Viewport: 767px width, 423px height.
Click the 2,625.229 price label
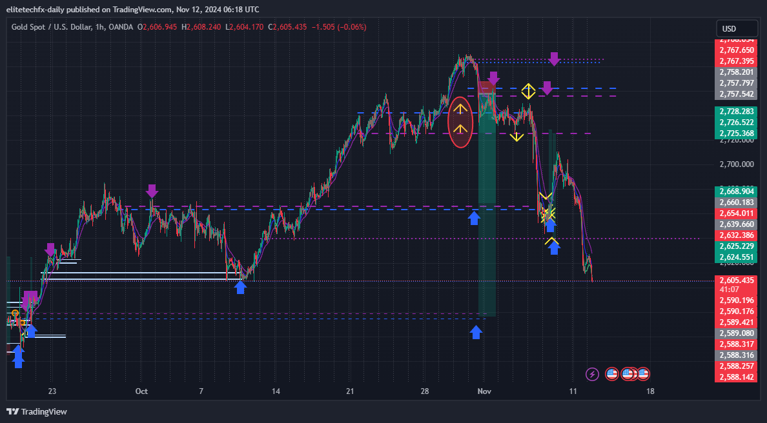737,246
